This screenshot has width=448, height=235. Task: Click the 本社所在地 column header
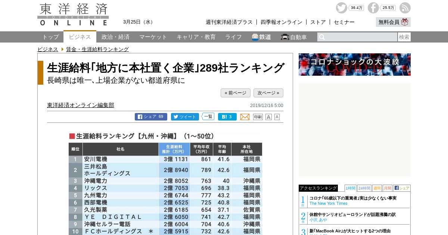[x=247, y=149]
